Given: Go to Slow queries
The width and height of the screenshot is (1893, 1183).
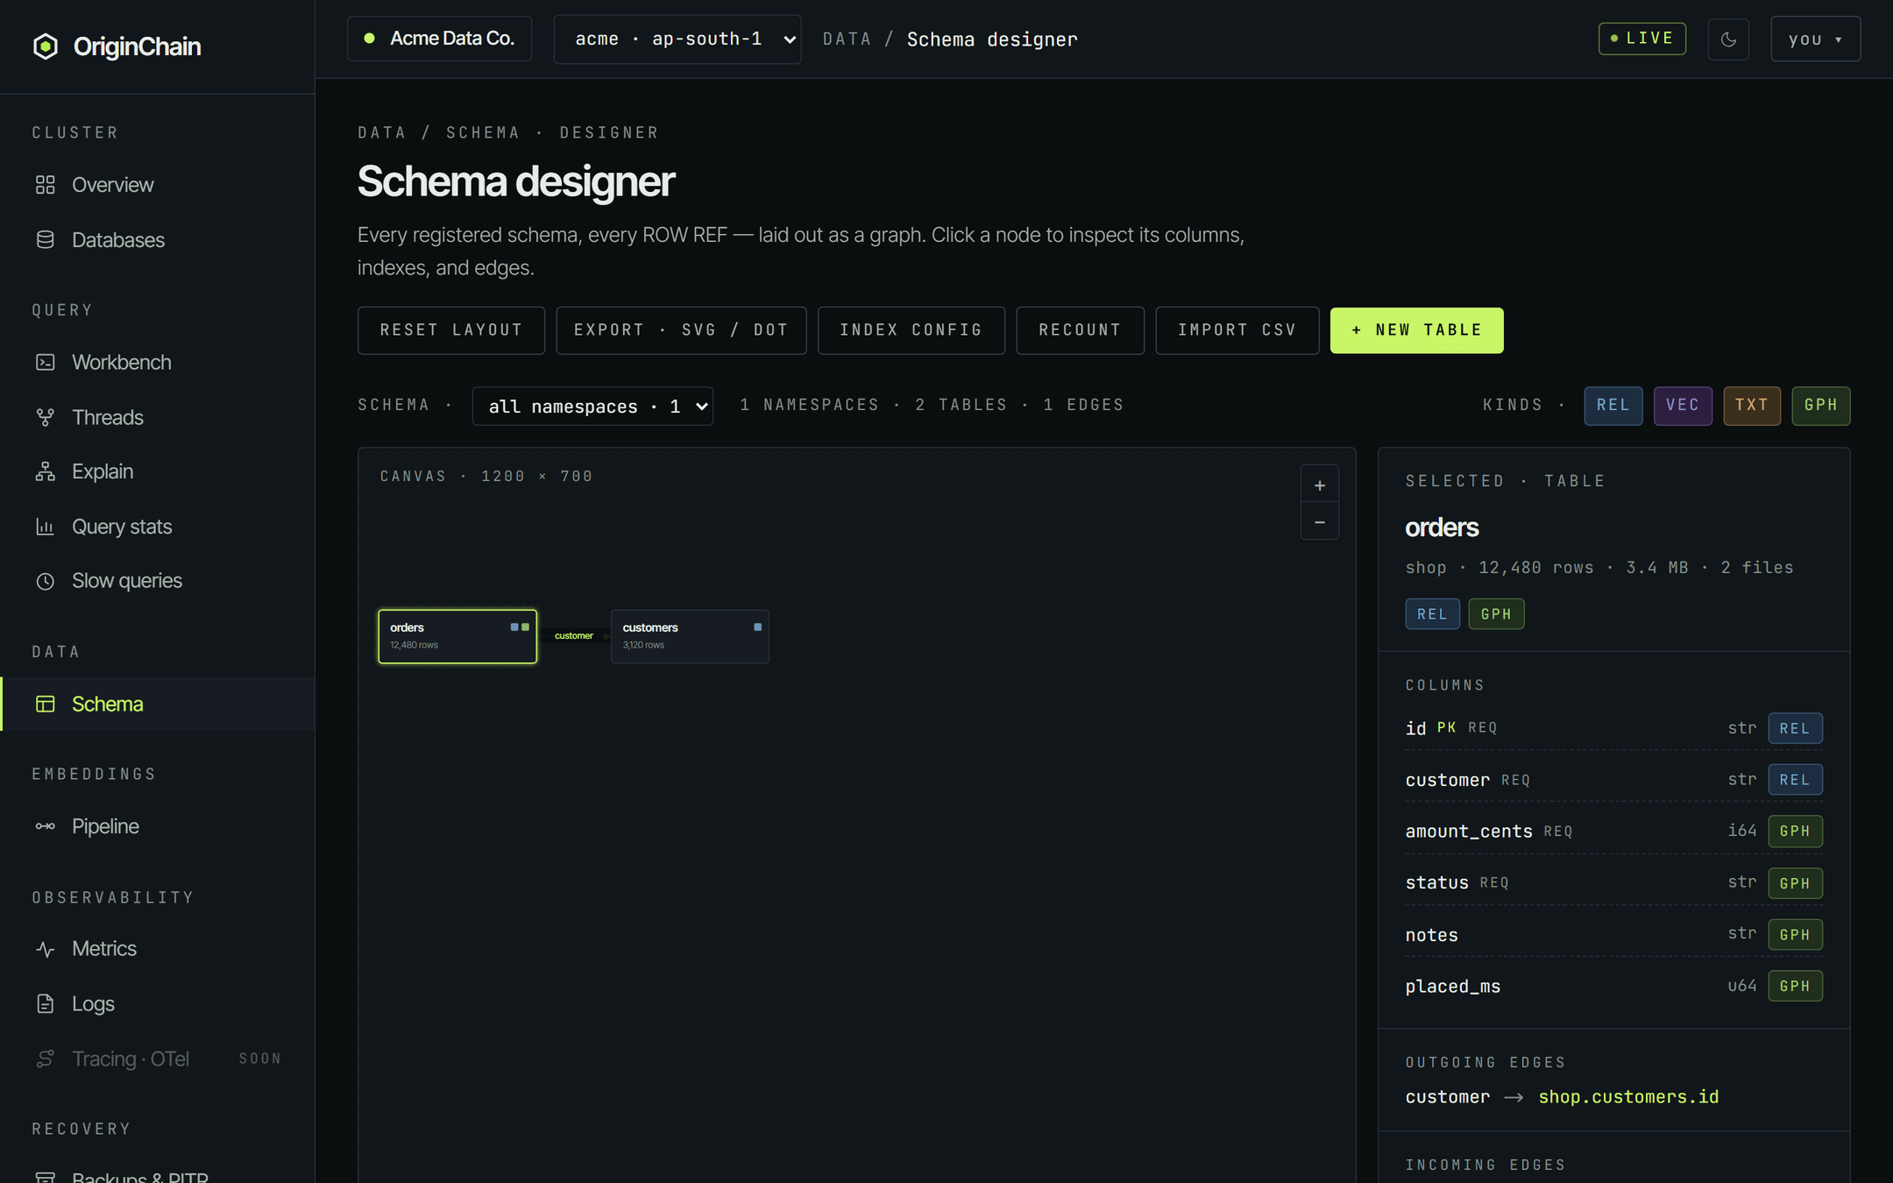Looking at the screenshot, I should tap(157, 581).
